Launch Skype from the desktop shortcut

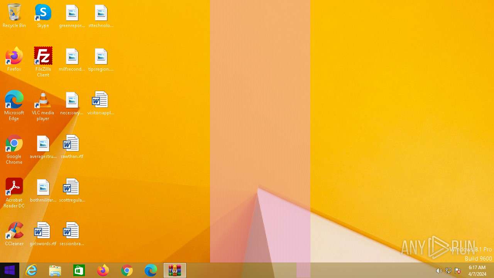click(43, 16)
